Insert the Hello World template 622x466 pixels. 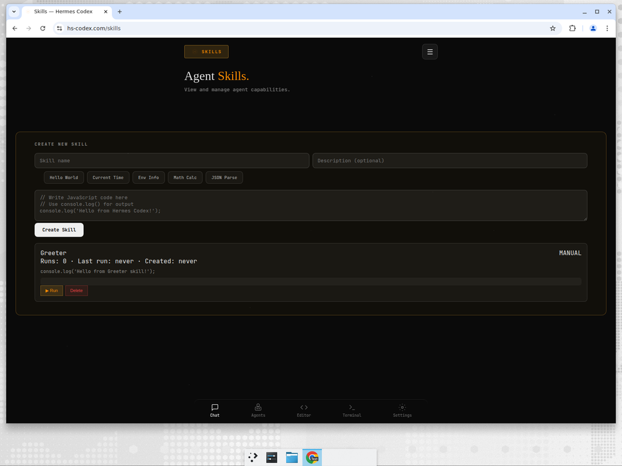tap(64, 178)
